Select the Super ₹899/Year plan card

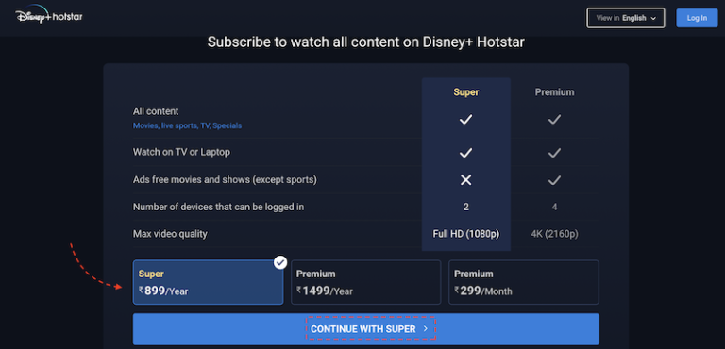point(208,282)
